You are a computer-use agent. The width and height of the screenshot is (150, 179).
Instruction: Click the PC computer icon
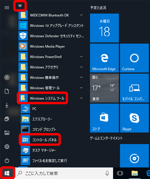25,108
